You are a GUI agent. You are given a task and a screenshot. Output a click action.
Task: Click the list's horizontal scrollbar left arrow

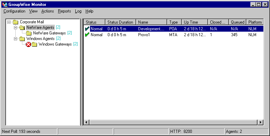click(x=87, y=122)
